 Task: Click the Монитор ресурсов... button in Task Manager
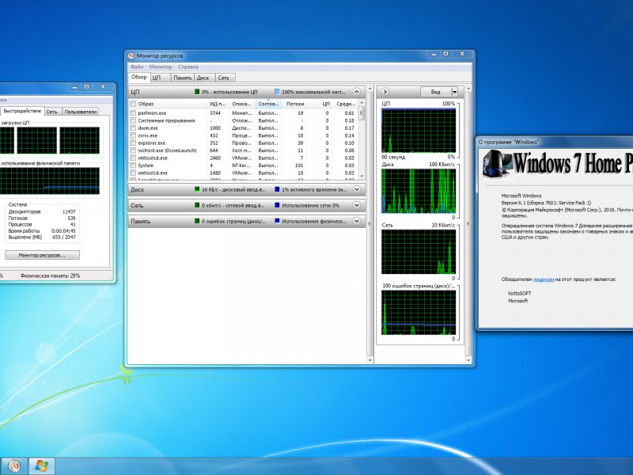pos(42,255)
